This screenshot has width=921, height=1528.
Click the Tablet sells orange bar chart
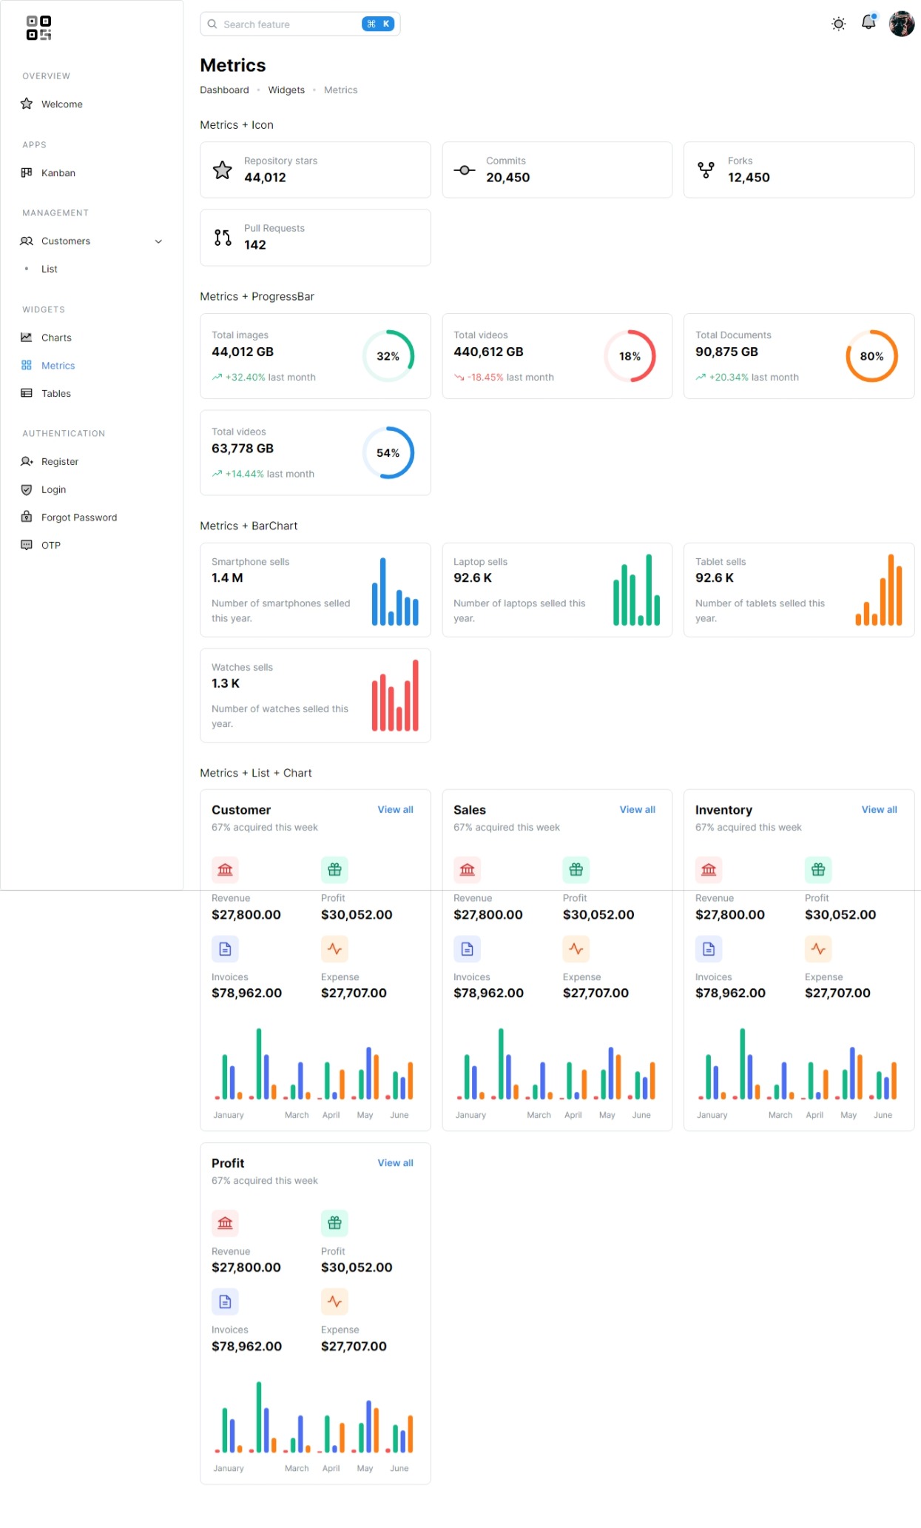[x=879, y=590]
